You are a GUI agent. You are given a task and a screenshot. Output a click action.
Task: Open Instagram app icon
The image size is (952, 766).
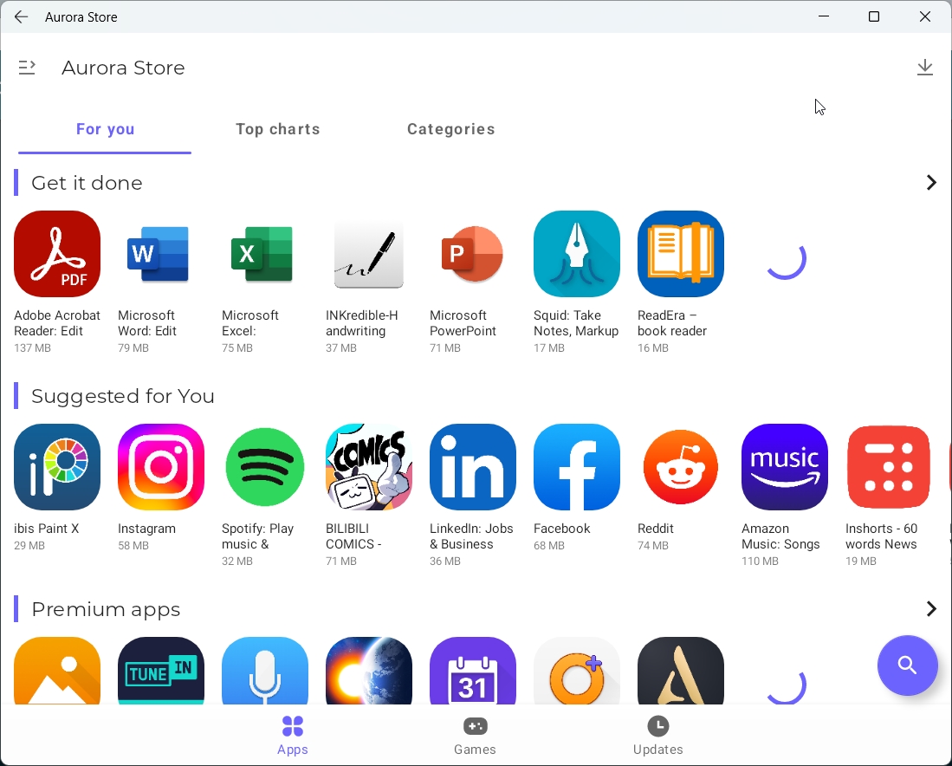[161, 467]
